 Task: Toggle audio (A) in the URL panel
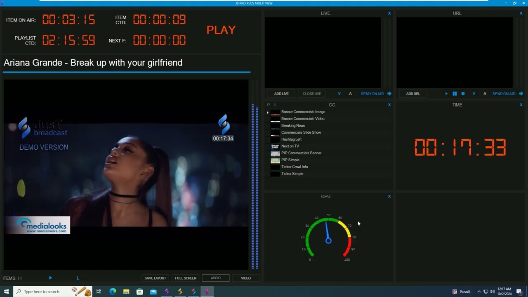click(485, 94)
